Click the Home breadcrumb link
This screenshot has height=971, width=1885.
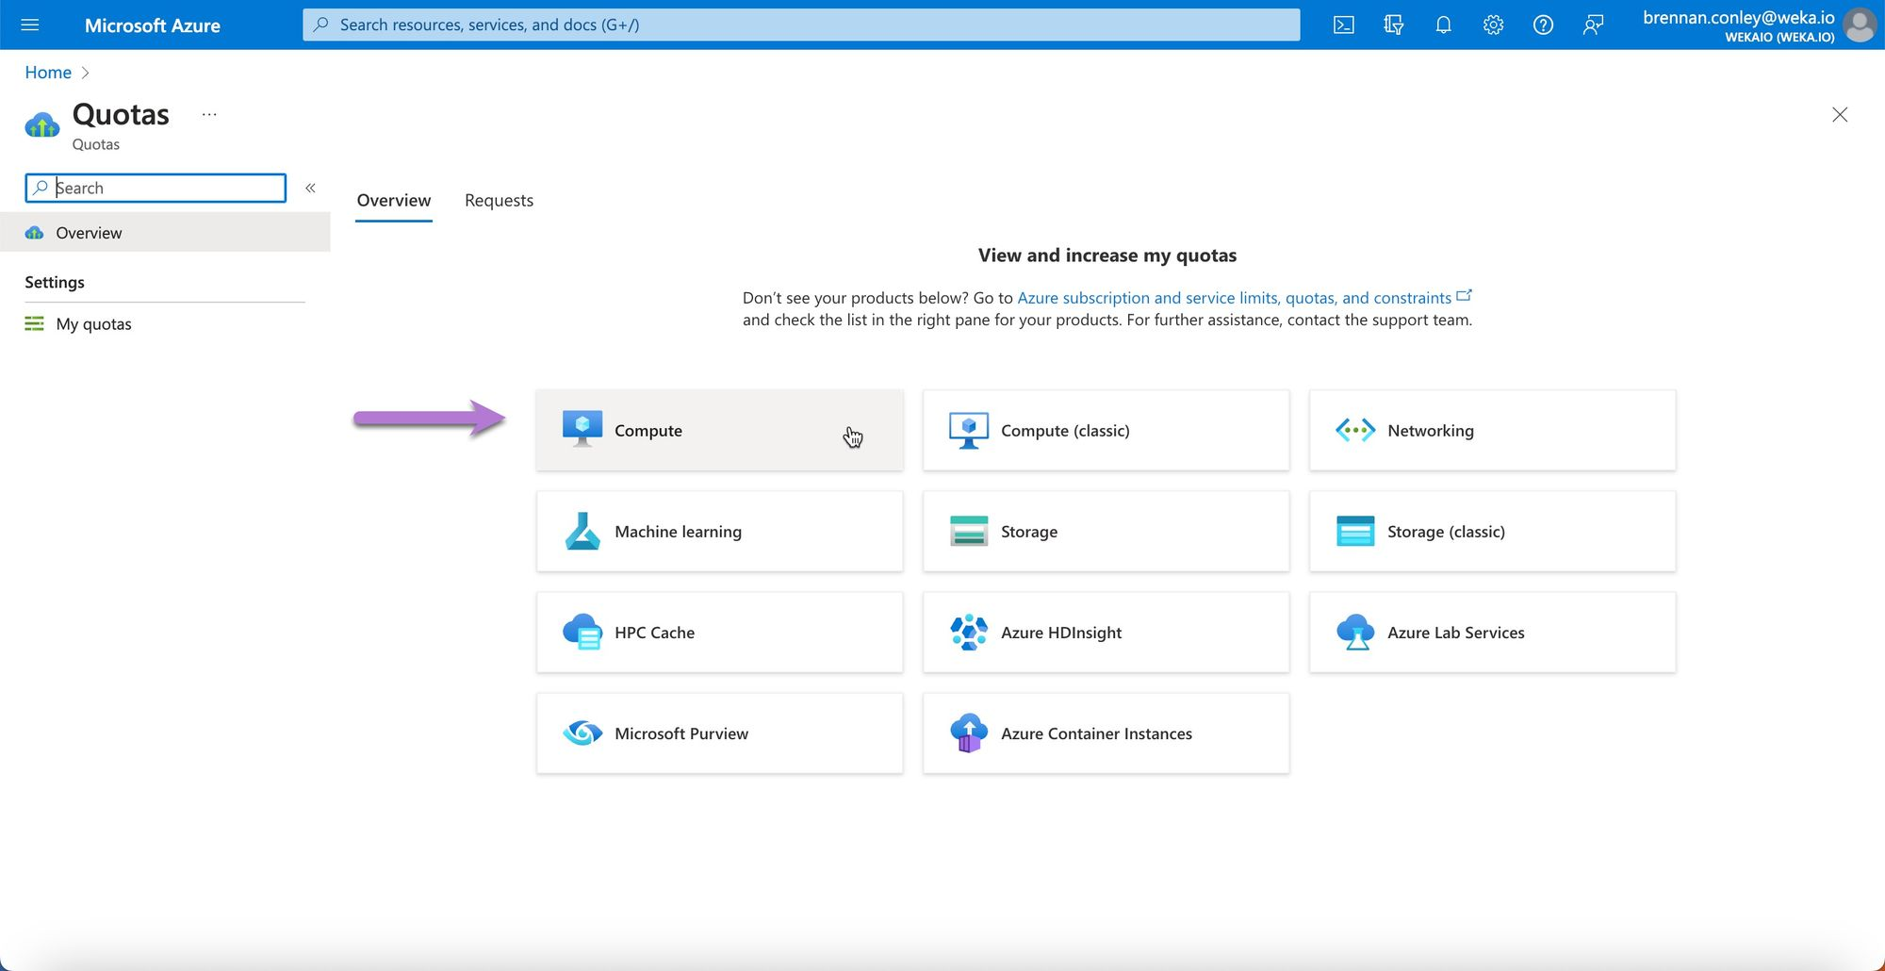coord(48,73)
